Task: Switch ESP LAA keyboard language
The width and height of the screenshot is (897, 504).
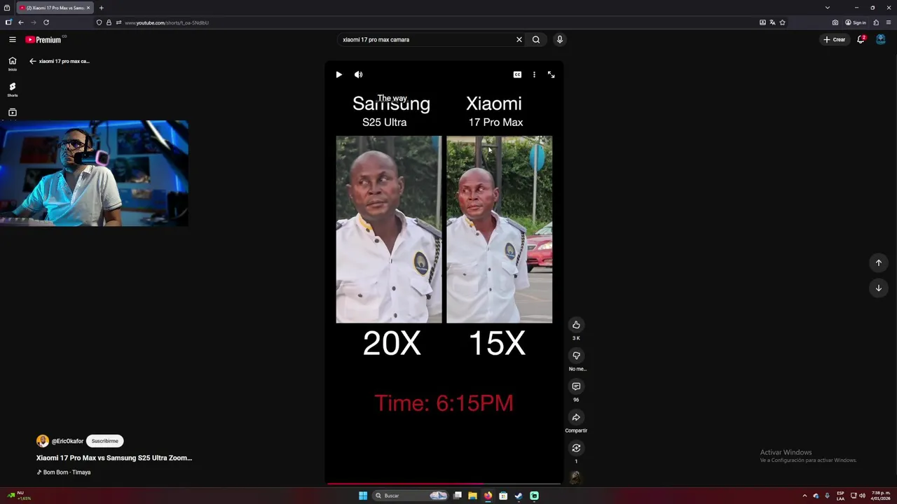Action: [x=840, y=496]
